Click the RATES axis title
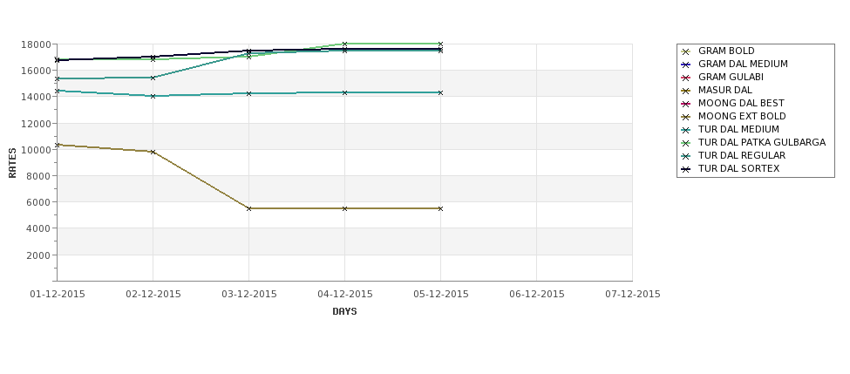Screen dimensions: 850x374 (x=12, y=163)
